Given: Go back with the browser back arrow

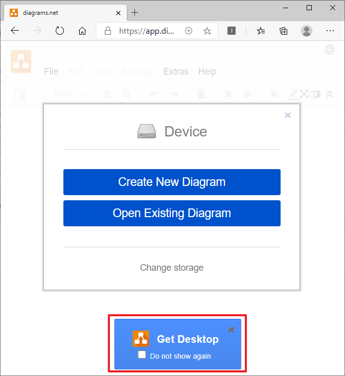Looking at the screenshot, I should pyautogui.click(x=15, y=31).
